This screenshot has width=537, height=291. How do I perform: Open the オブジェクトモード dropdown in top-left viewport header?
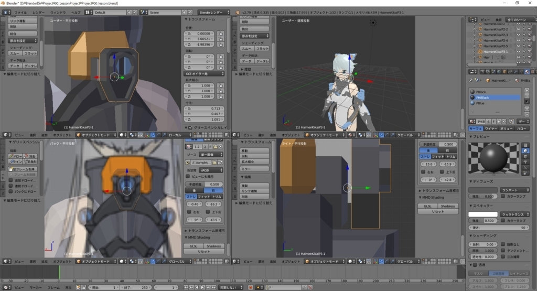(96, 135)
